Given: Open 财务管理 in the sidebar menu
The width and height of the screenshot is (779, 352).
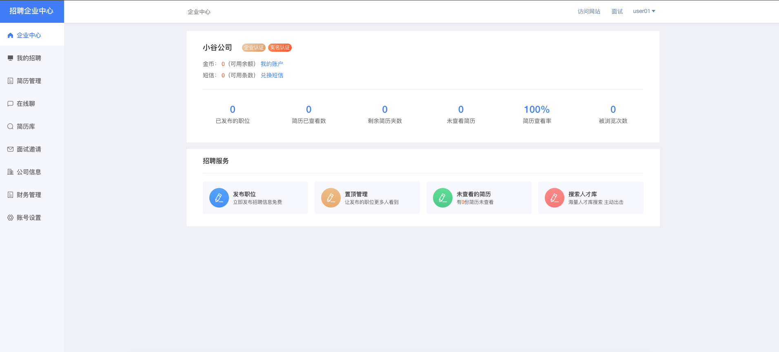Looking at the screenshot, I should (29, 195).
